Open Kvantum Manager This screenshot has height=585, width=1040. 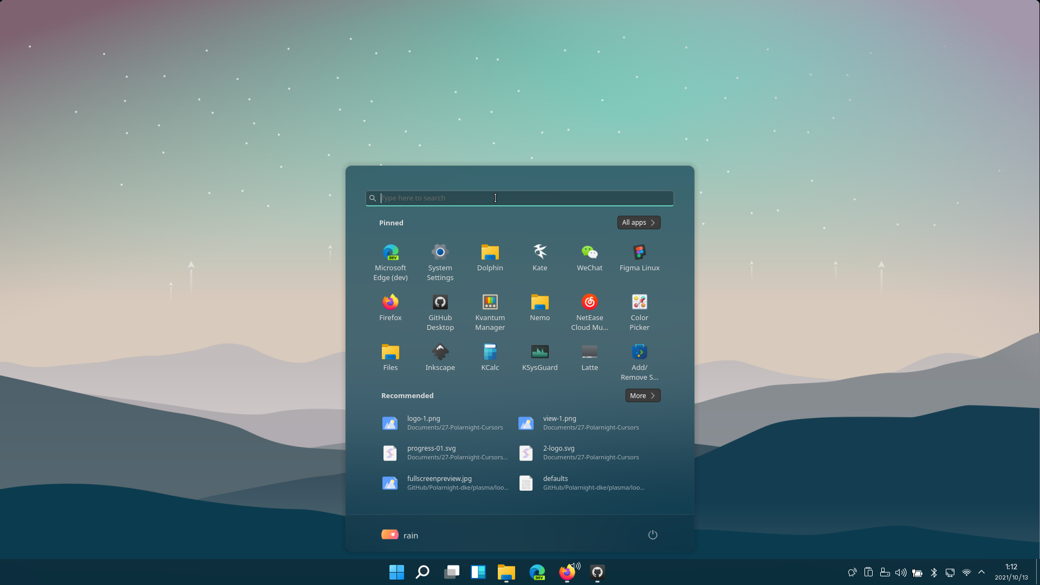pos(490,313)
